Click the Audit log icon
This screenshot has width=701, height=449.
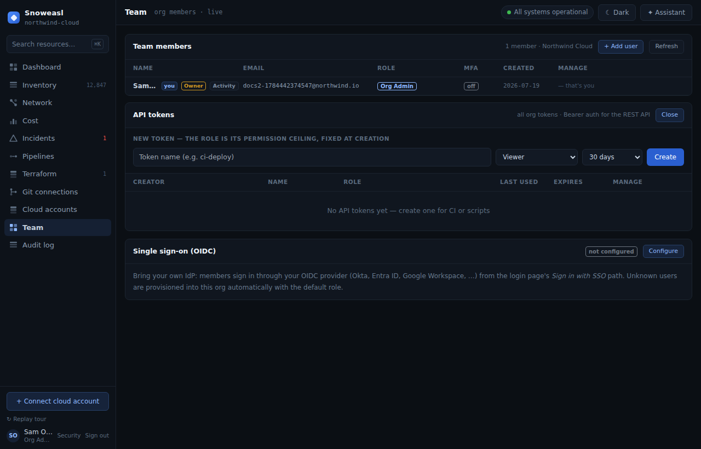(x=13, y=245)
